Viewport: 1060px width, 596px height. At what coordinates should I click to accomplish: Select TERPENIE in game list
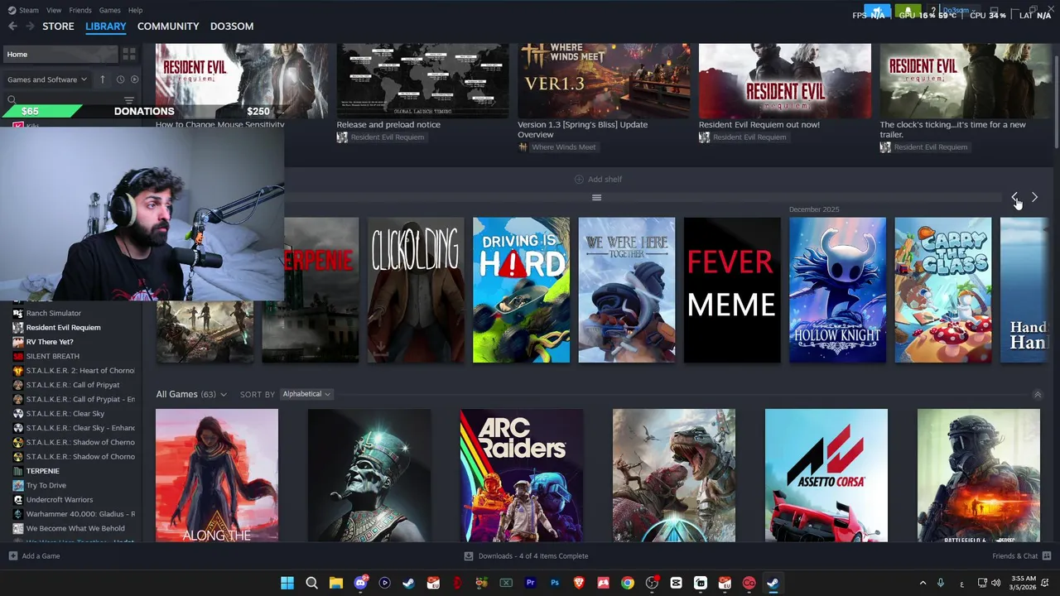(x=43, y=471)
